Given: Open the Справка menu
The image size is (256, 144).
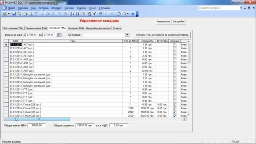Looking at the screenshot, I should tap(104, 8).
